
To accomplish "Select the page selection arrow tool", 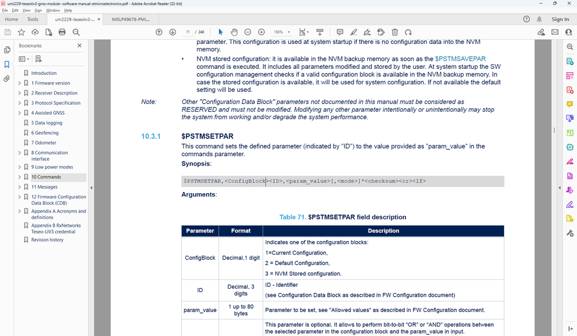I will point(220,32).
